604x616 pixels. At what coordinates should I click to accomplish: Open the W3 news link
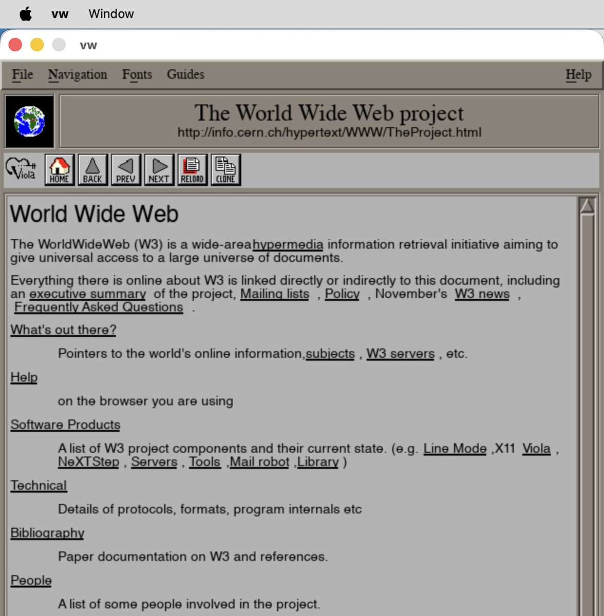[482, 294]
